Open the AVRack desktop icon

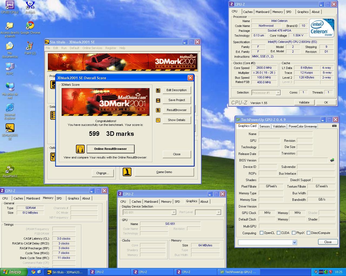(x=30, y=7)
